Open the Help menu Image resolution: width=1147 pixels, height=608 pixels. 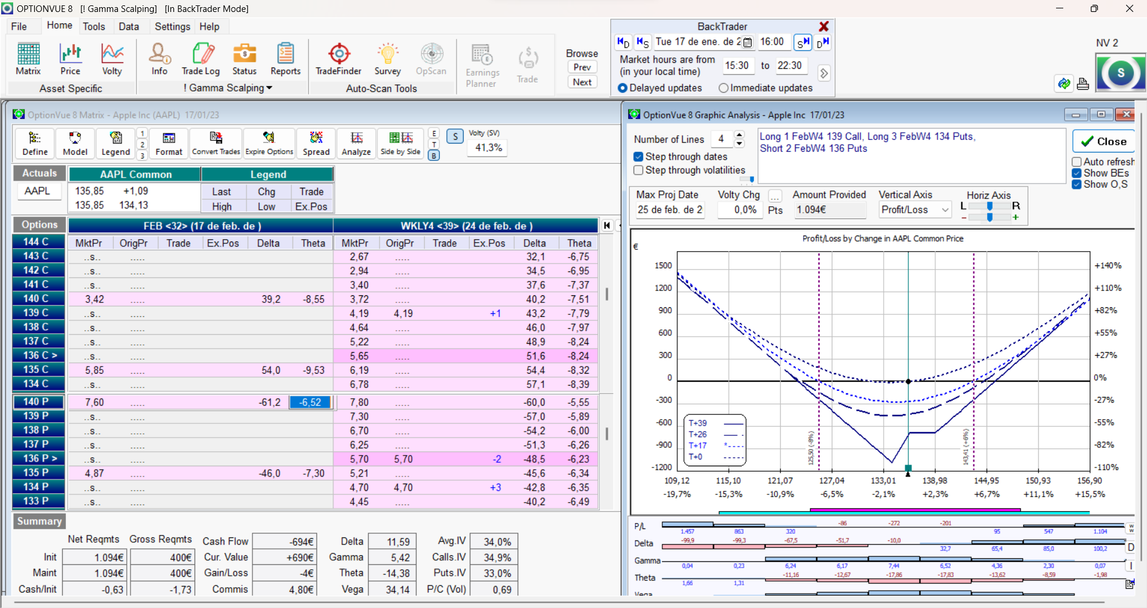pyautogui.click(x=209, y=26)
